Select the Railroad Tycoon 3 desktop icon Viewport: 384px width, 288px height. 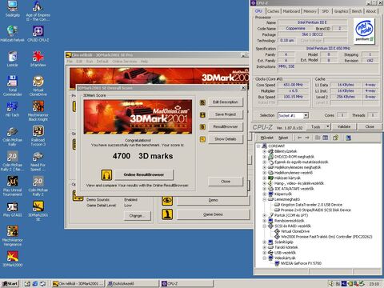point(38,136)
